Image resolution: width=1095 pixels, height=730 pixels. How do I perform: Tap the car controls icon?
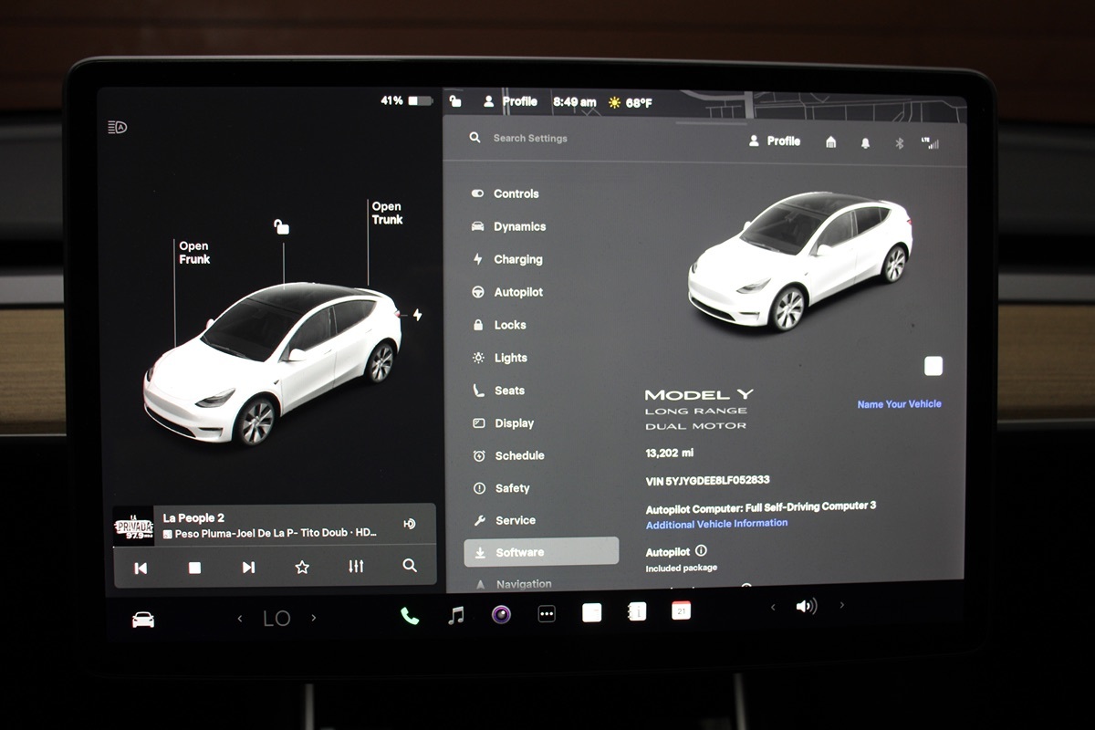tap(143, 620)
